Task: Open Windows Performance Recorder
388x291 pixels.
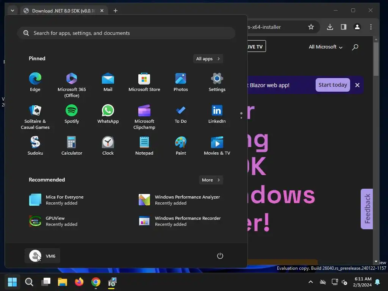Action: tap(180, 221)
